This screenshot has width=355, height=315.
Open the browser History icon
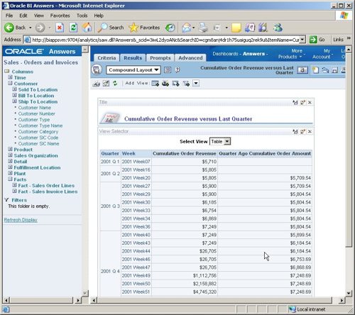point(170,28)
